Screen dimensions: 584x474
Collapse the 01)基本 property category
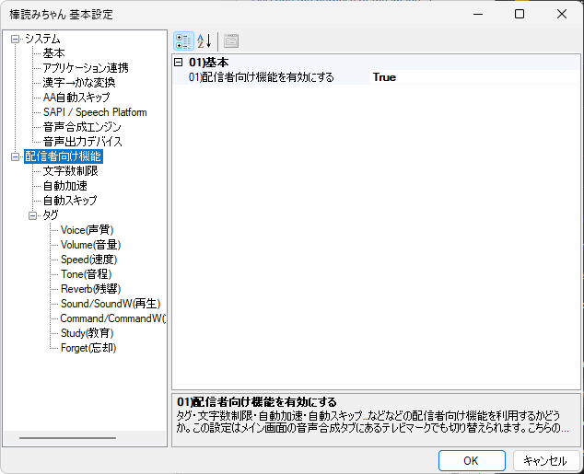click(x=179, y=63)
